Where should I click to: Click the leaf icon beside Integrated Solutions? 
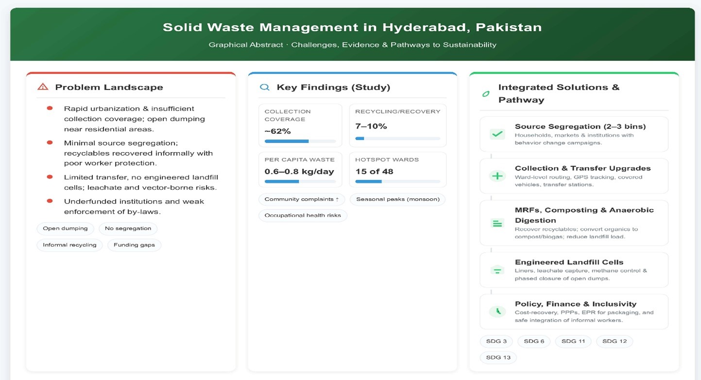(x=485, y=94)
